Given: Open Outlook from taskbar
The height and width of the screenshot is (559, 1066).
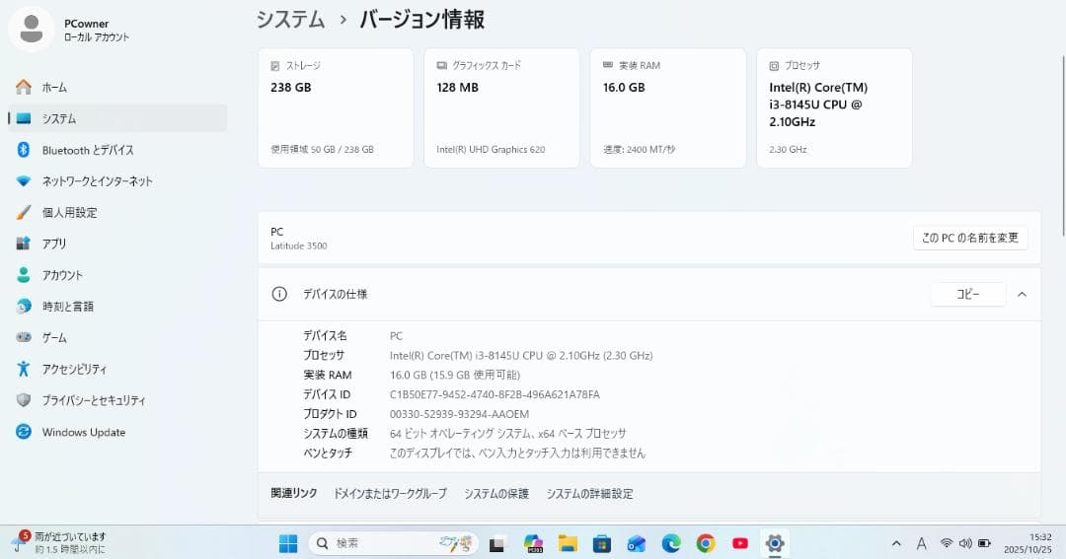Looking at the screenshot, I should tap(637, 543).
